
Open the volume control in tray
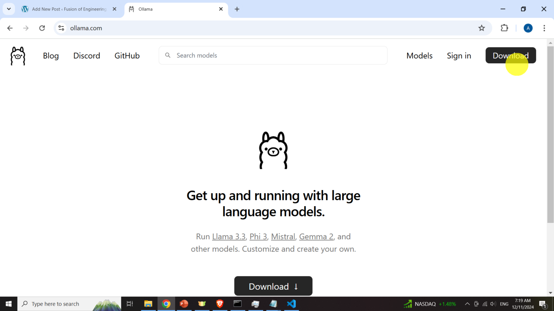click(x=493, y=304)
